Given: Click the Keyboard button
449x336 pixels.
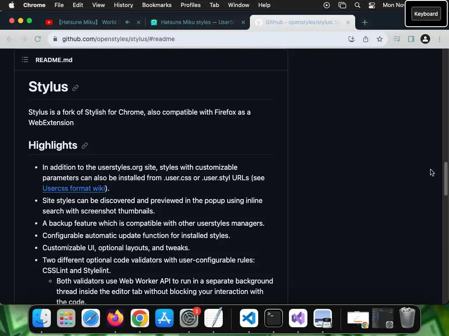Looking at the screenshot, I should 426,14.
